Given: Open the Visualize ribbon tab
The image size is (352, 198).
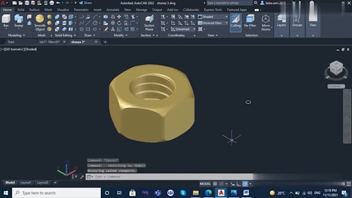Looking at the screenshot, I should (x=63, y=10).
